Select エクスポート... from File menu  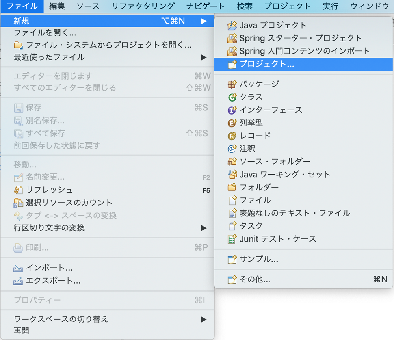(107, 281)
